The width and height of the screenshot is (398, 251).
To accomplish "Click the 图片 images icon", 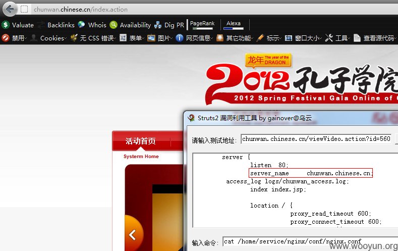I will (151, 38).
